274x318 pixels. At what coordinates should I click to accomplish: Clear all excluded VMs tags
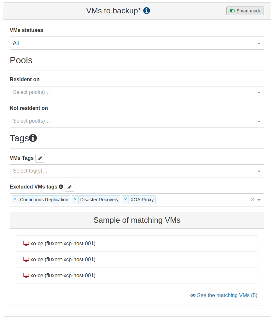[x=252, y=200]
